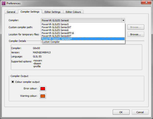Click Browse for temporary files location
This screenshot has height=119, width=153.
click(x=136, y=34)
